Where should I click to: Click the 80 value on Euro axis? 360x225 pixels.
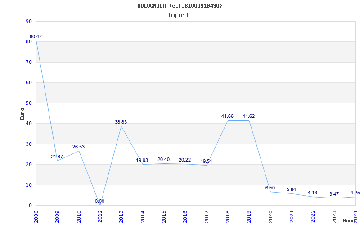coord(29,42)
